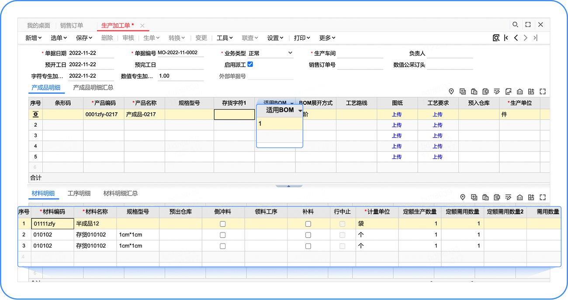Click the delete-row icon above material grid
The image size is (568, 300).
[497, 197]
